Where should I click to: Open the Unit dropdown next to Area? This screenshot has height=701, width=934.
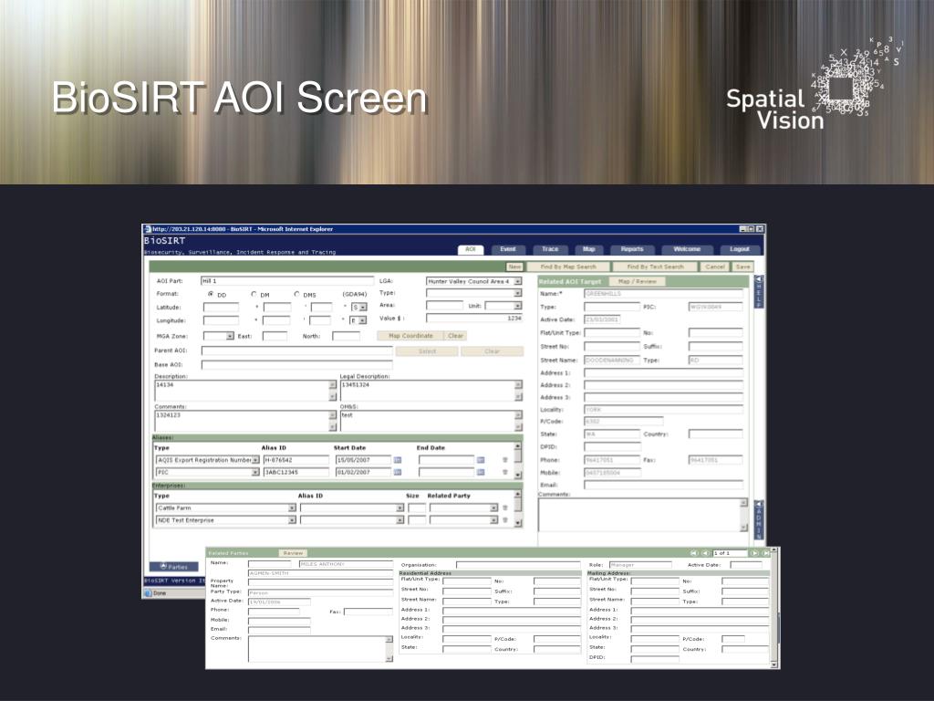[x=518, y=306]
